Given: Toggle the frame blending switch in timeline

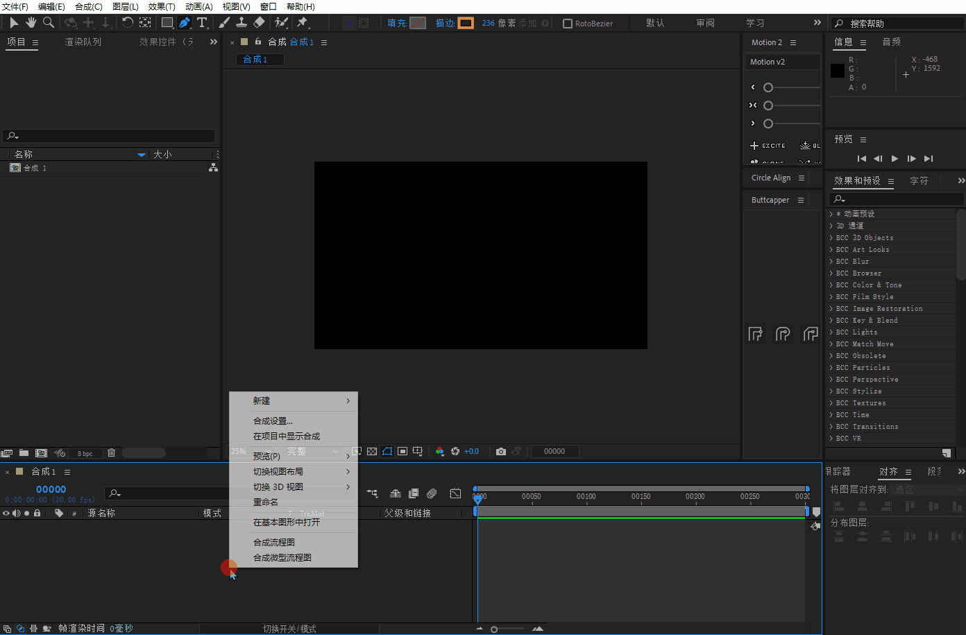Looking at the screenshot, I should click(x=414, y=493).
